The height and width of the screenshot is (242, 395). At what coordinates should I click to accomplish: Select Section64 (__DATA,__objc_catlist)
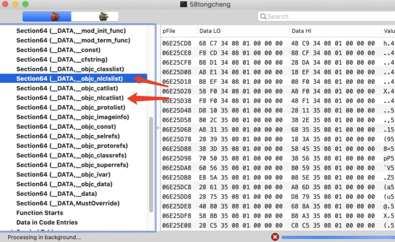tap(67, 88)
